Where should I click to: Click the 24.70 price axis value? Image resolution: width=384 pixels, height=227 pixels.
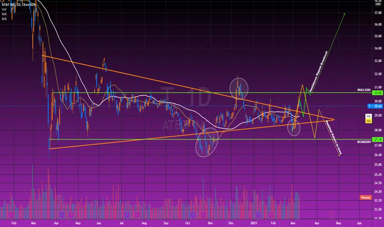[378, 183]
